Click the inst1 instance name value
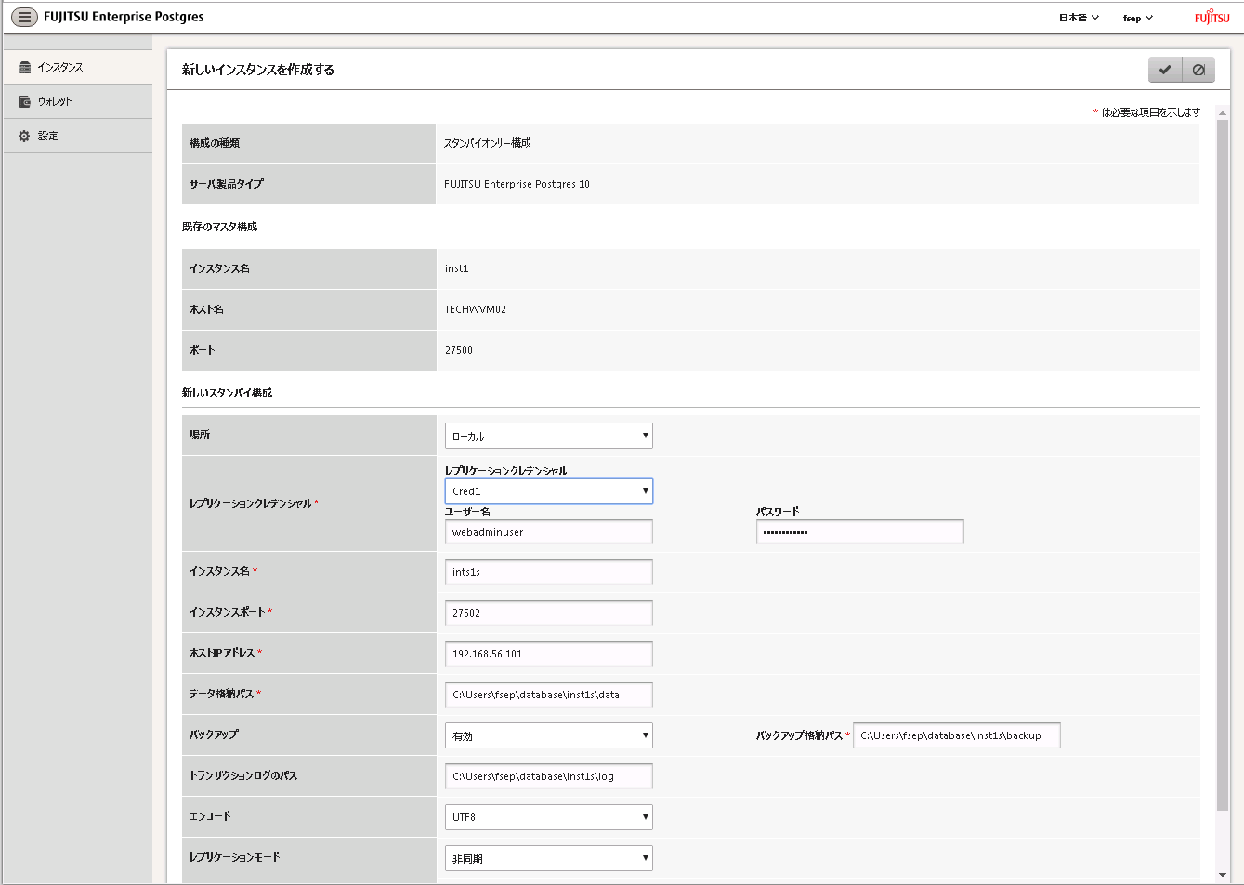1244x885 pixels. pyautogui.click(x=456, y=268)
